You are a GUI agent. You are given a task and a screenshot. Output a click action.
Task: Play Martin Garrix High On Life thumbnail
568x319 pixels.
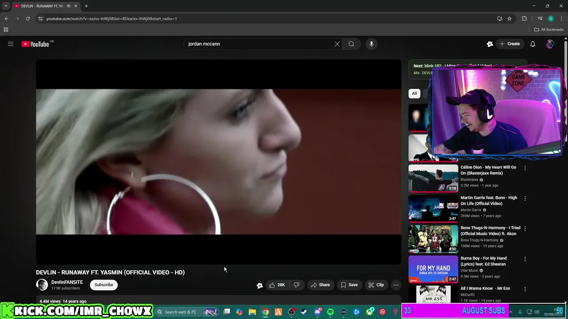coord(433,208)
